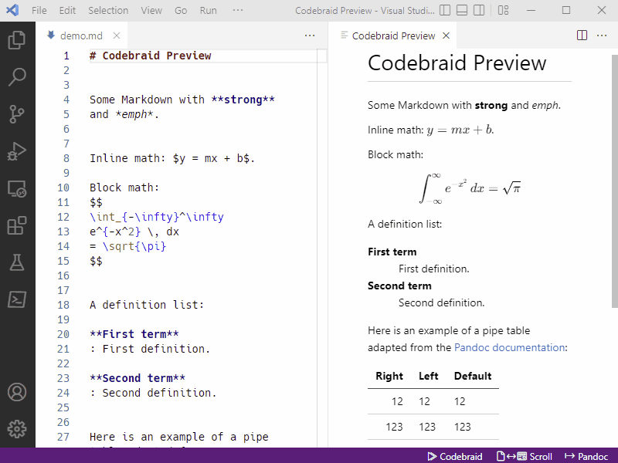Open Source Control view
Viewport: 618px width, 463px height.
(x=17, y=114)
